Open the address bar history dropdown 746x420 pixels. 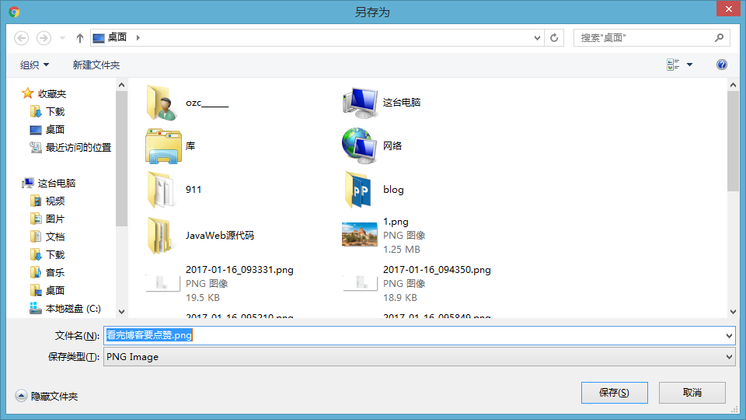pos(537,37)
